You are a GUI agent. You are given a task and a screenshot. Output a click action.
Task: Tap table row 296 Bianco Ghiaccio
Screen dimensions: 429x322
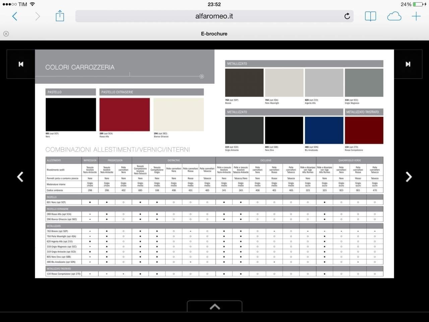pyautogui.click(x=214, y=219)
